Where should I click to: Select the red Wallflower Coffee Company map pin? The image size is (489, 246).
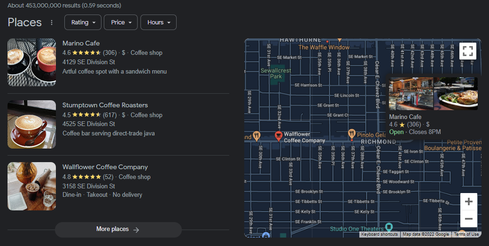coord(279,136)
